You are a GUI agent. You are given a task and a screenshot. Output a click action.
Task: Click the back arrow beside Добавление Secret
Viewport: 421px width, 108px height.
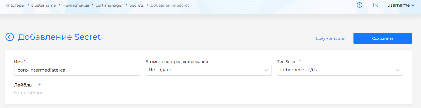10,37
